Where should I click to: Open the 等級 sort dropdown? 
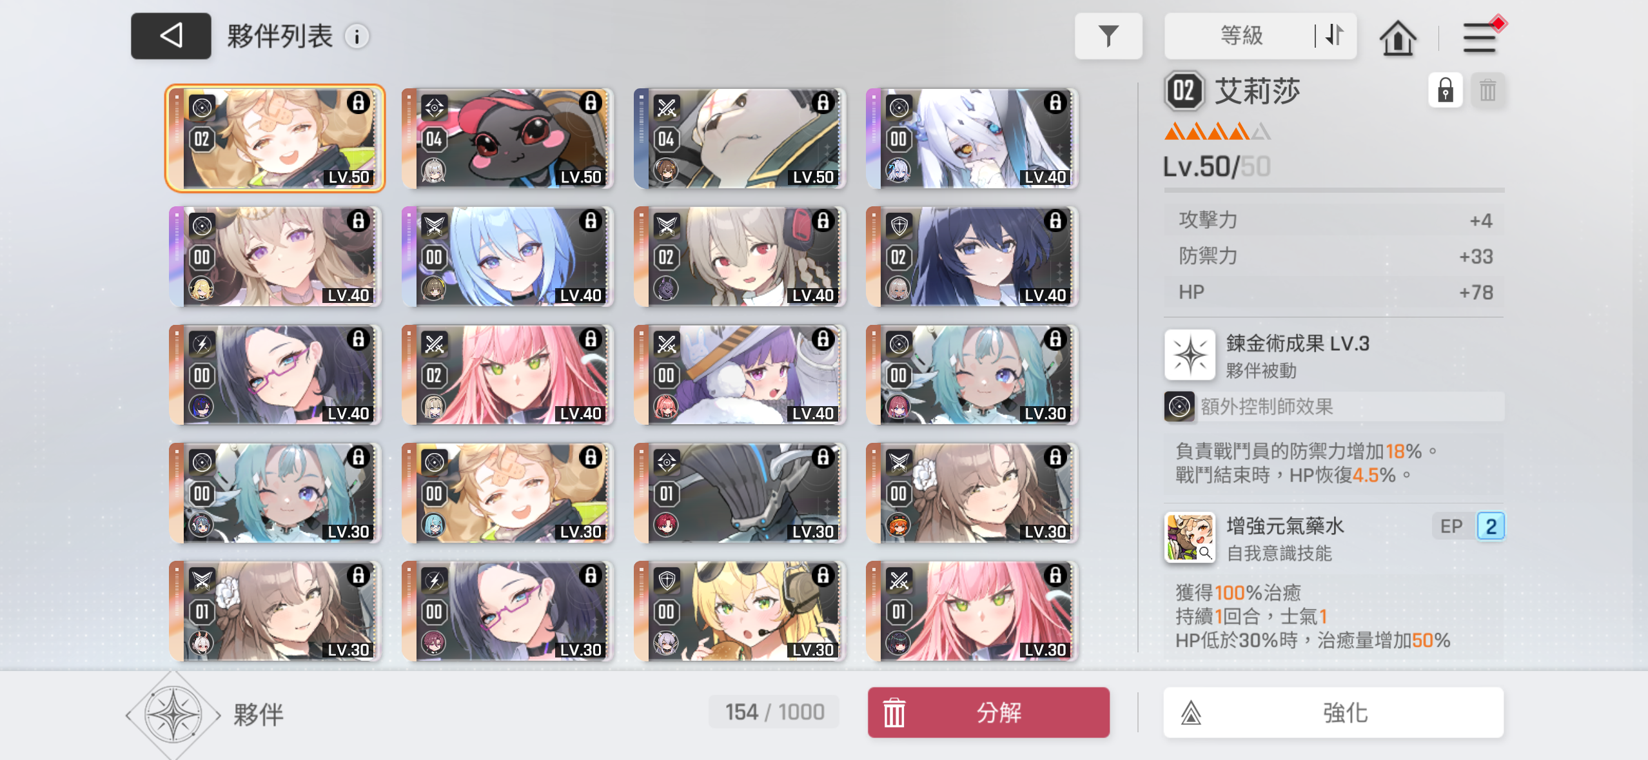1241,36
